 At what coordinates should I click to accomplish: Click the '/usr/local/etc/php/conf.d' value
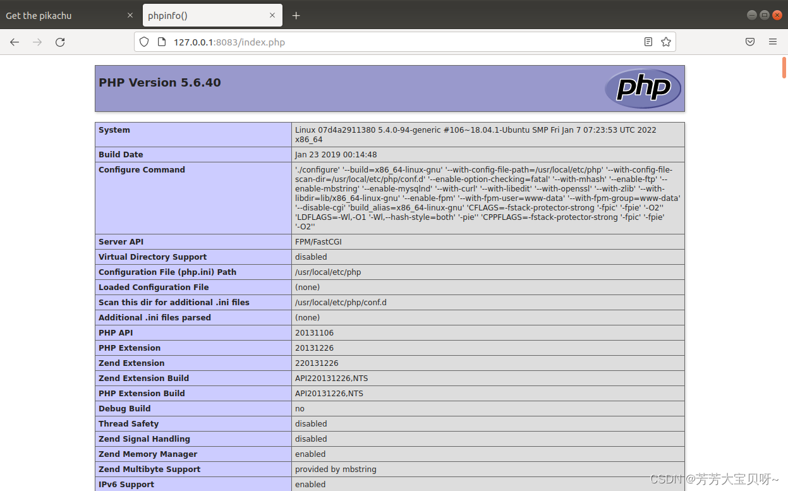pos(341,303)
